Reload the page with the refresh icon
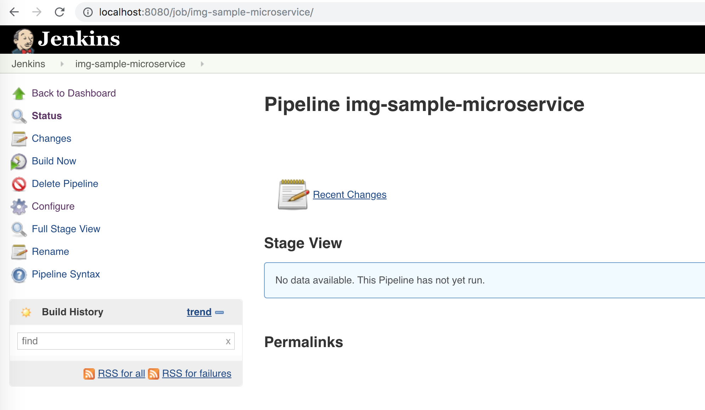This screenshot has width=705, height=410. point(59,12)
